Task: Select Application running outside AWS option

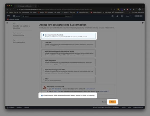Action: tap(68, 71)
